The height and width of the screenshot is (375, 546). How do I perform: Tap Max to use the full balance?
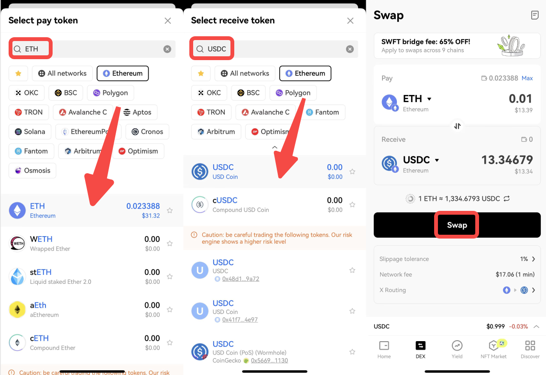coord(527,78)
